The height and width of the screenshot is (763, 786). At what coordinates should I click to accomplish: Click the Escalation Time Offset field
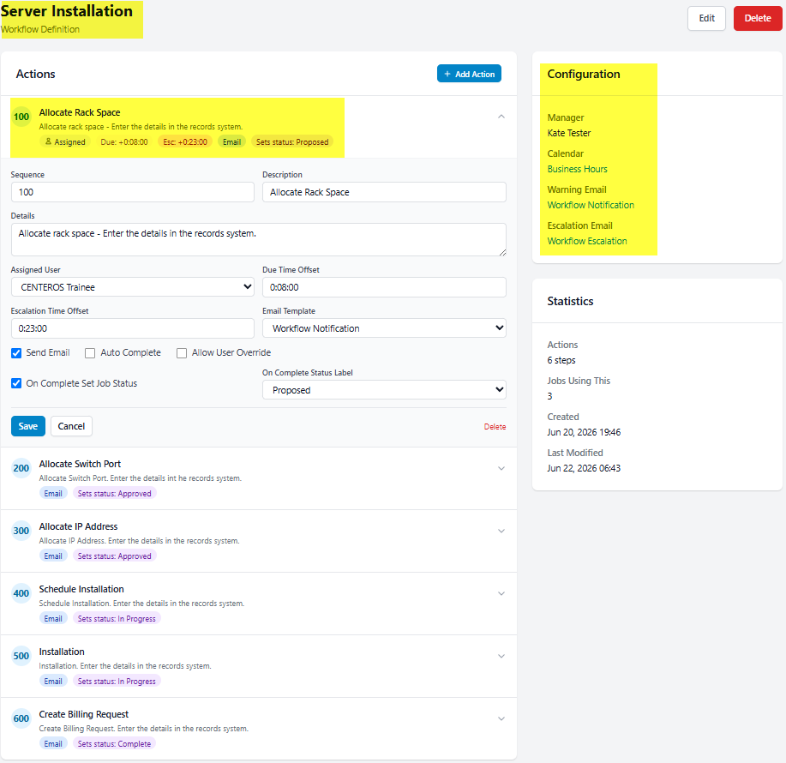[132, 328]
